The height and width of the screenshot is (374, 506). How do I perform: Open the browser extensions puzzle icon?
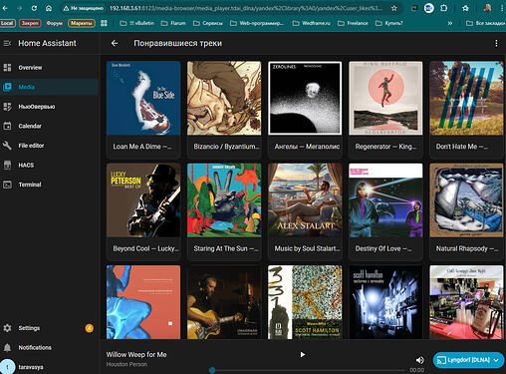point(444,8)
